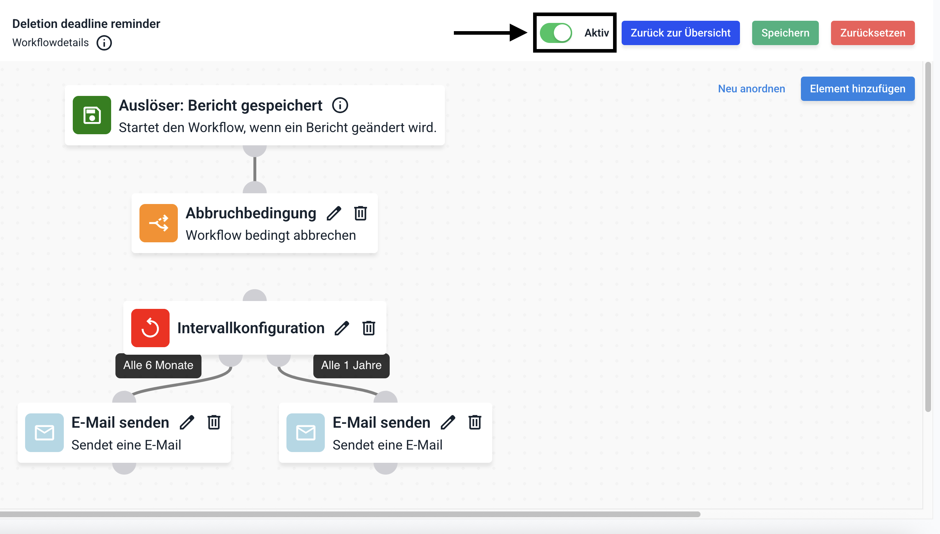Edit the Abbruchbedingung element

coord(333,213)
